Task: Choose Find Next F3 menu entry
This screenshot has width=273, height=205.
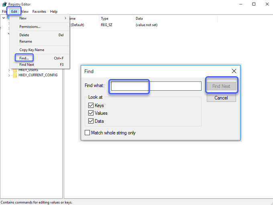Action: (x=40, y=65)
